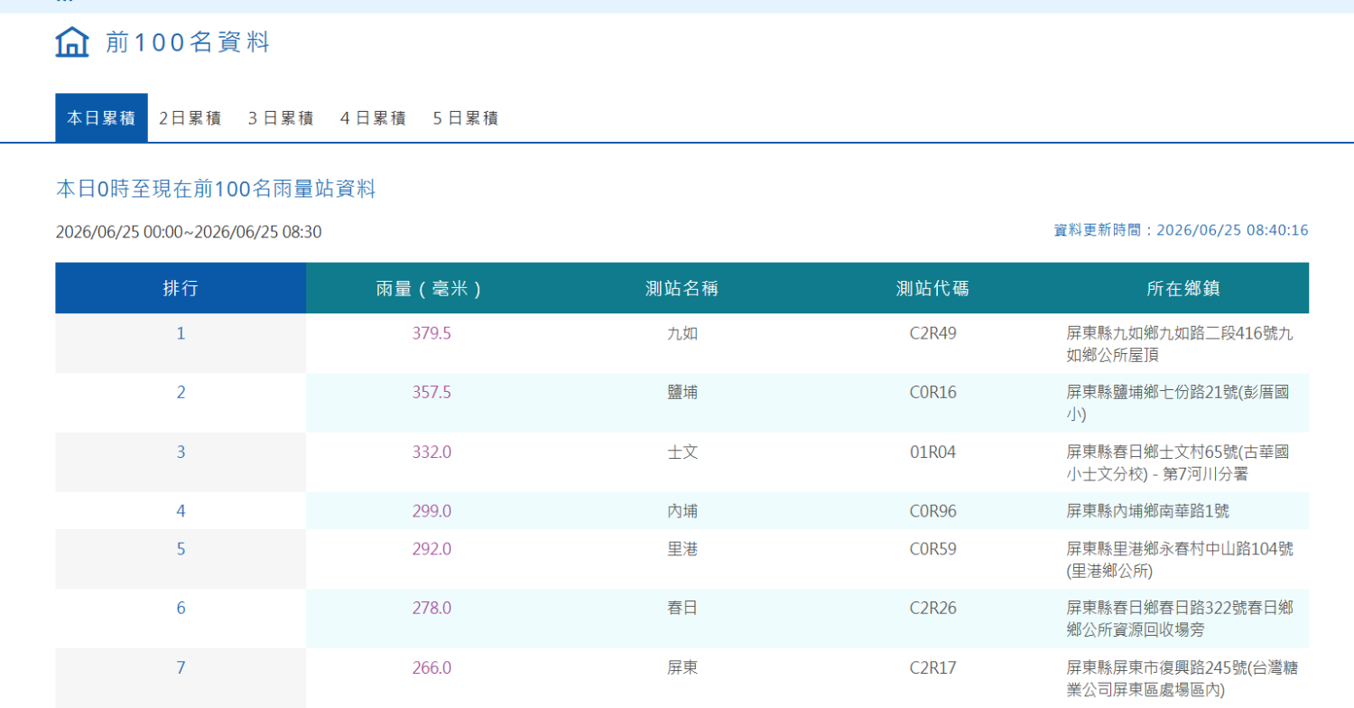Click the 測站代碼 column header
Screen dimensions: 1354x708
click(932, 289)
